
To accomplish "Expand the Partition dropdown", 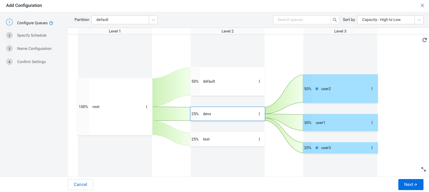I will point(125,20).
